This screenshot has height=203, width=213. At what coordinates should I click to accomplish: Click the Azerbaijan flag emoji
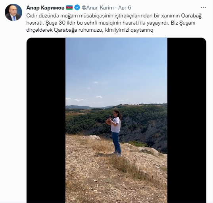coord(69,8)
